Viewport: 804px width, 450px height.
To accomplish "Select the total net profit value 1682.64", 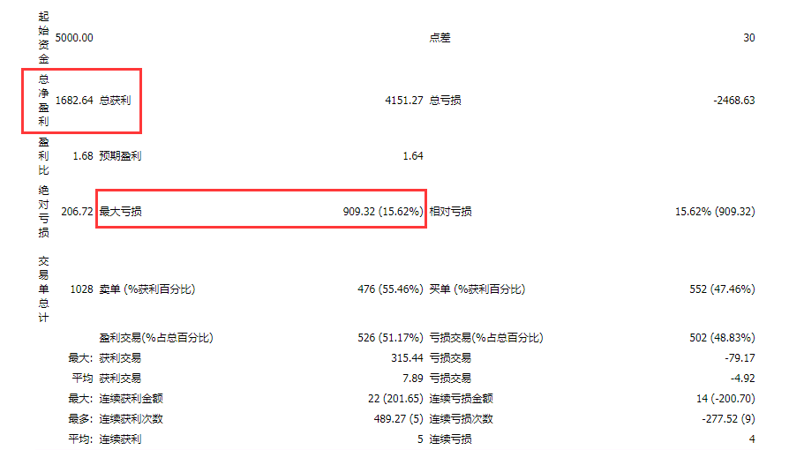I will [x=74, y=101].
